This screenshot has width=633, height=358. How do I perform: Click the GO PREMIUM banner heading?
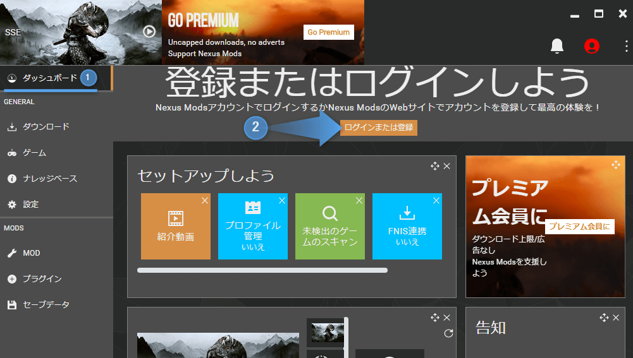point(203,20)
